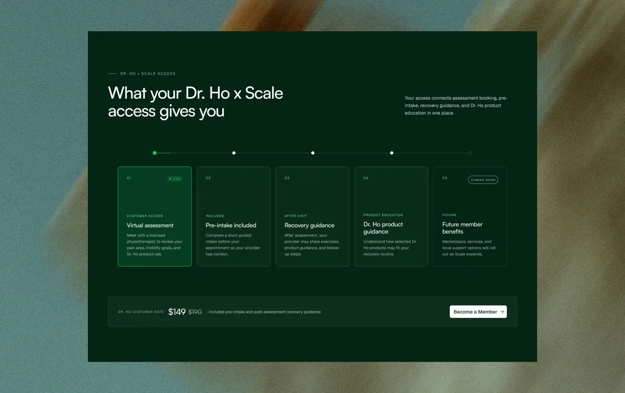This screenshot has width=625, height=393.
Task: Click step number 02
Action: 208,178
